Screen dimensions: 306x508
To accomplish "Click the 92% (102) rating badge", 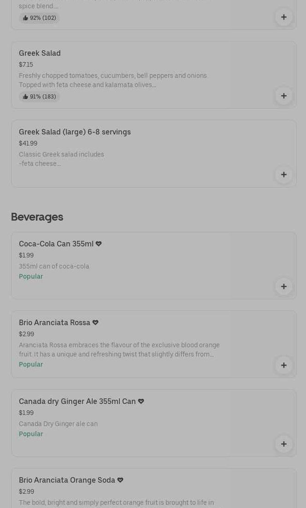I will [x=40, y=18].
